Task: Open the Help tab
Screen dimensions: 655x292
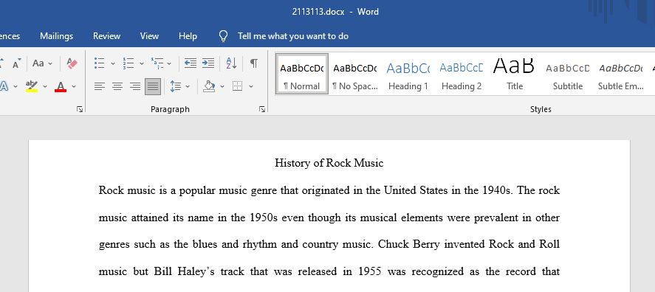Action: tap(188, 36)
